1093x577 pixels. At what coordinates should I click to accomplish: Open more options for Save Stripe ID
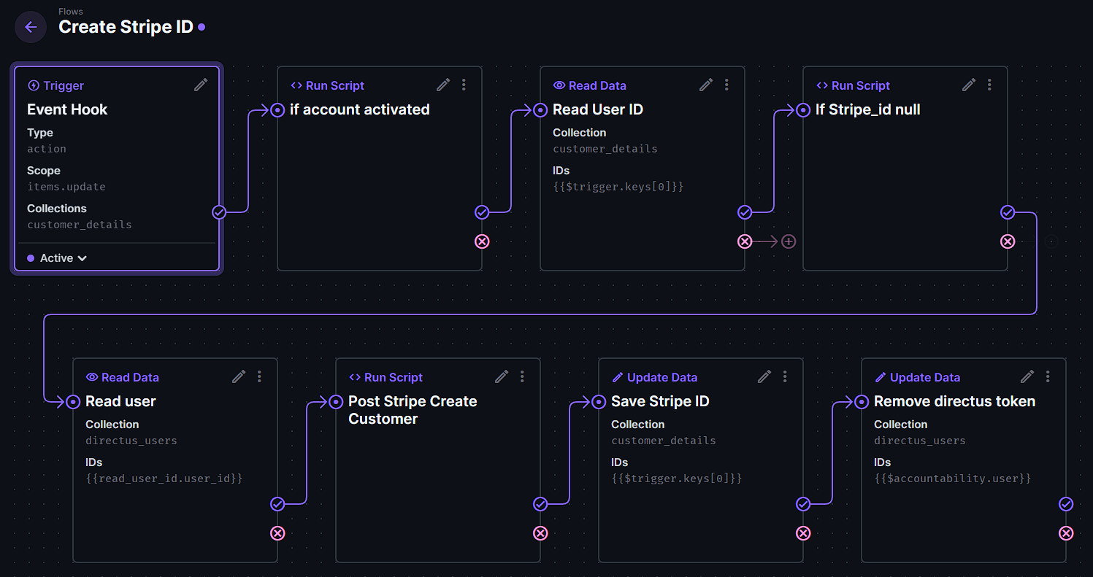[x=785, y=377]
